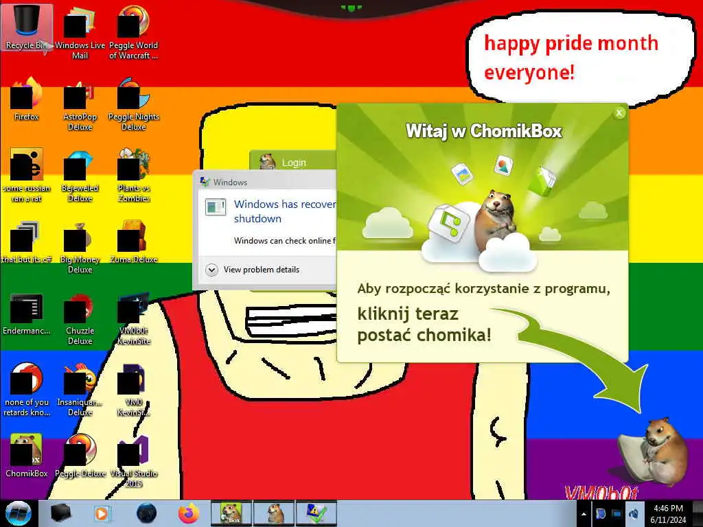The width and height of the screenshot is (703, 527).
Task: Select Insaniquarium Deluxe desktop icon
Action: click(80, 390)
